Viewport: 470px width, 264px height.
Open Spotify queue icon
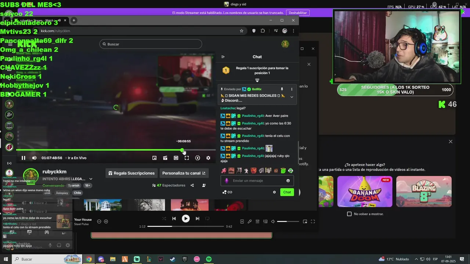pos(257,221)
